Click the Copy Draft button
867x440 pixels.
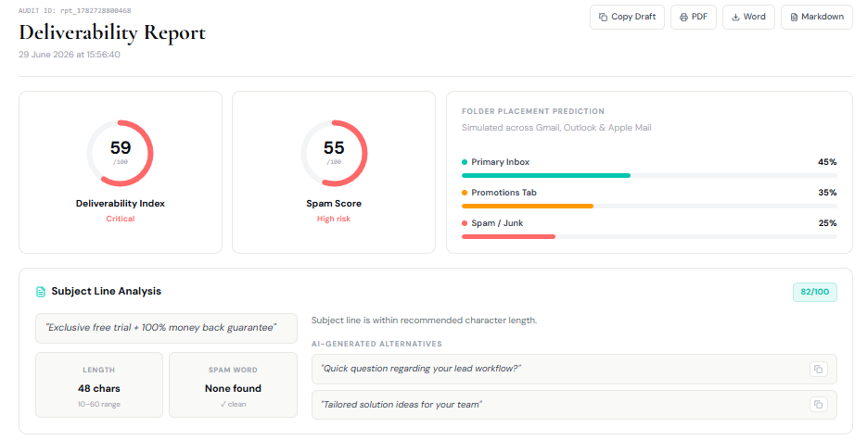click(x=627, y=17)
